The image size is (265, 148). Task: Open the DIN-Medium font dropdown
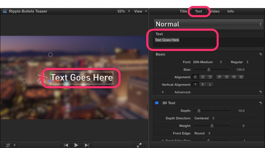tap(207, 62)
